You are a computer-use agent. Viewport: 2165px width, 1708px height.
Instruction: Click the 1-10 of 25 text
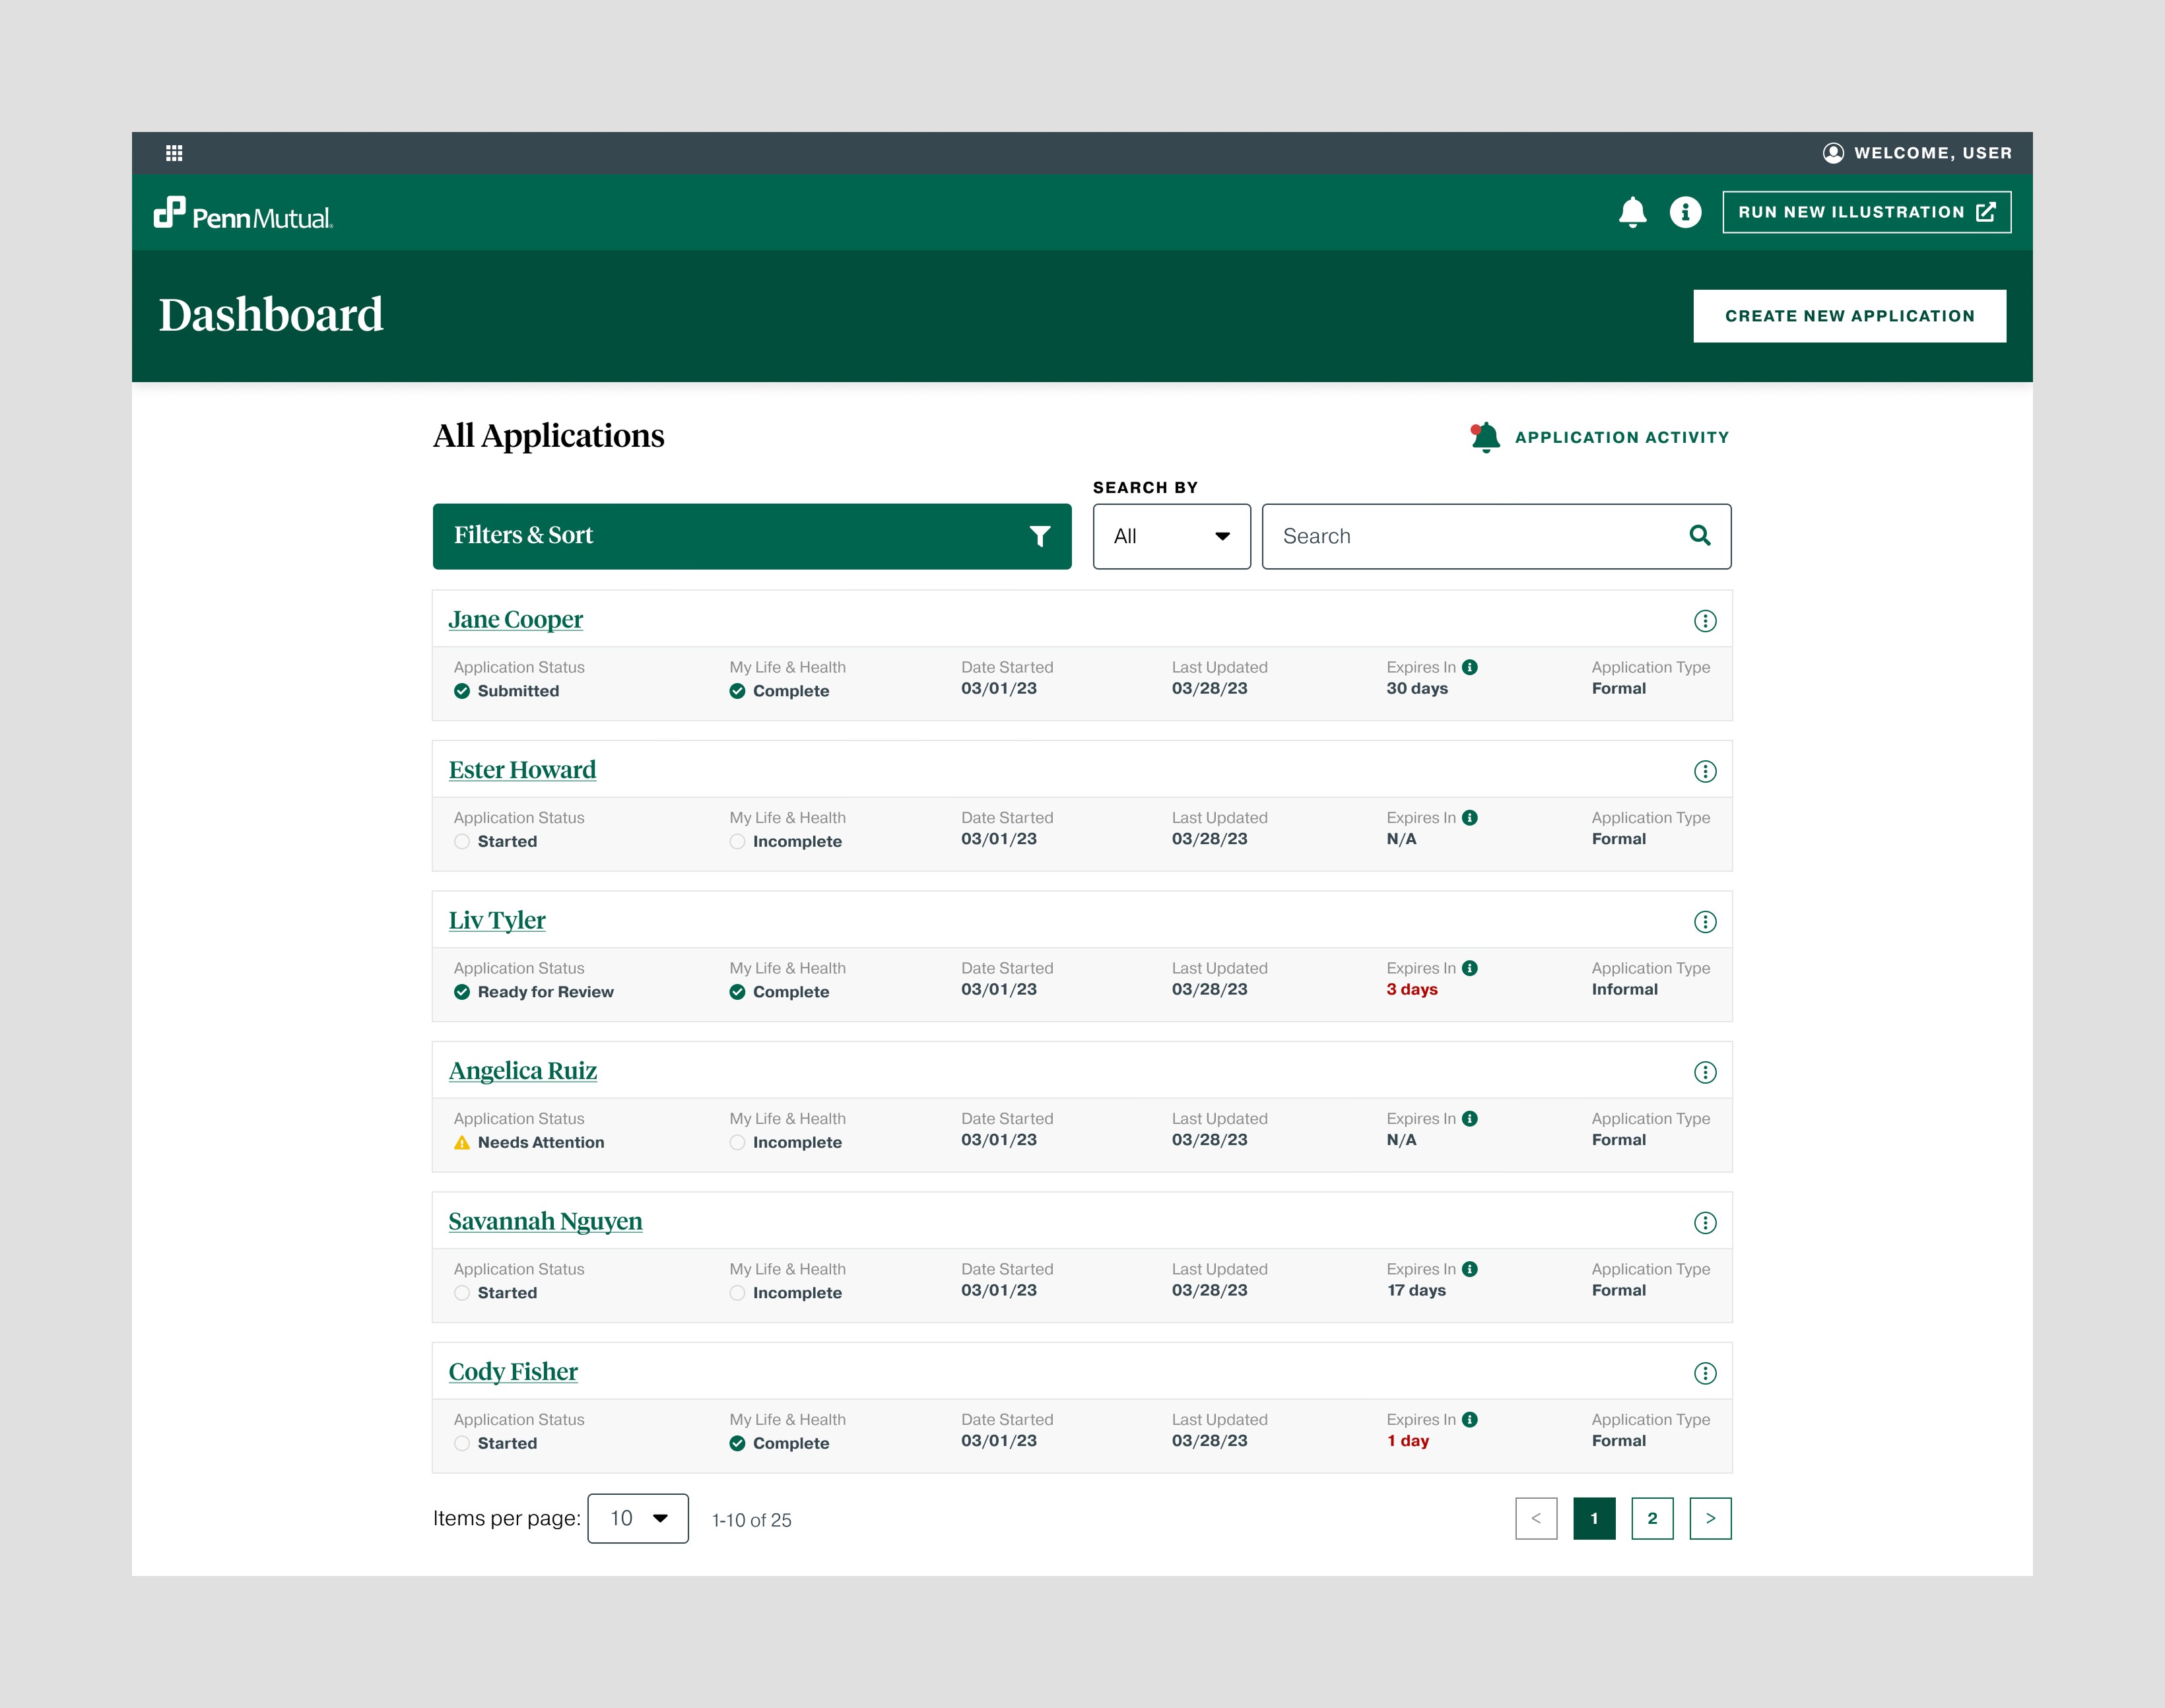coord(751,1520)
